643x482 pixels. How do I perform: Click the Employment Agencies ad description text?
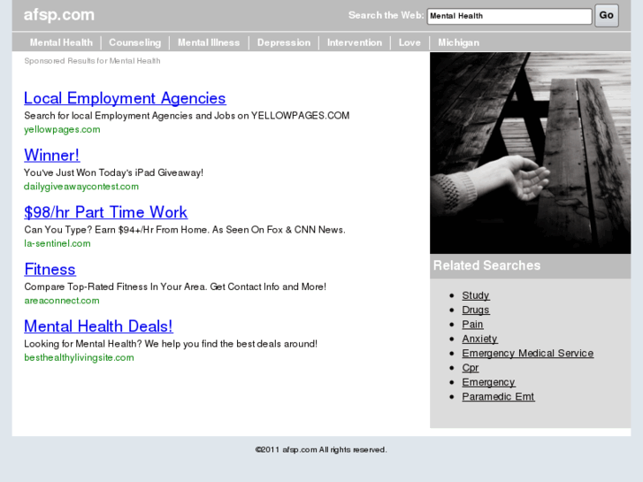click(x=187, y=116)
